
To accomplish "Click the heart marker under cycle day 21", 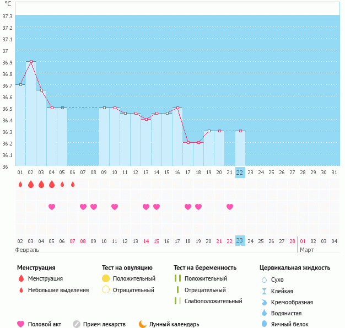I will pos(230,207).
